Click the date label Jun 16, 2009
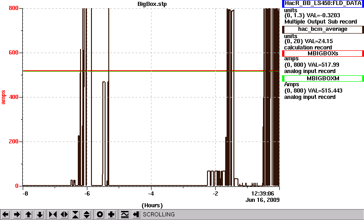The width and height of the screenshot is (364, 220). click(x=263, y=200)
